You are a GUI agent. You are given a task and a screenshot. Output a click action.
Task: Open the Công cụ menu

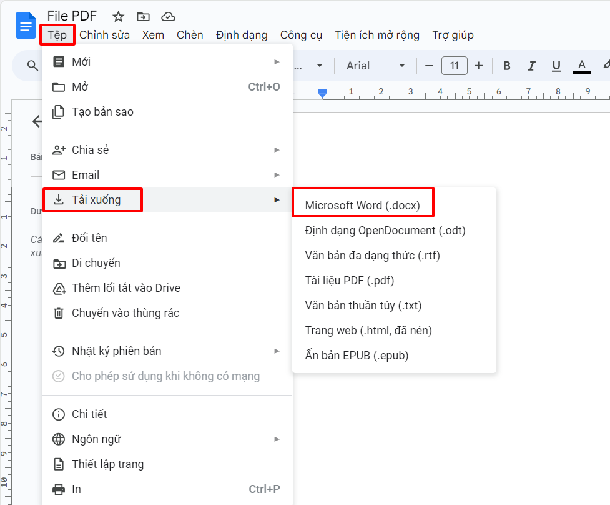point(301,35)
